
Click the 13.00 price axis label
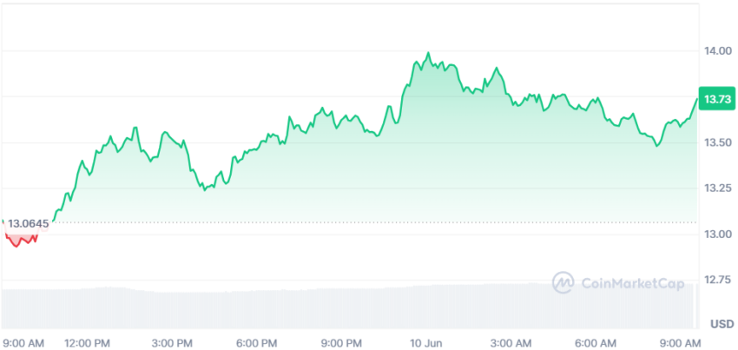(719, 234)
